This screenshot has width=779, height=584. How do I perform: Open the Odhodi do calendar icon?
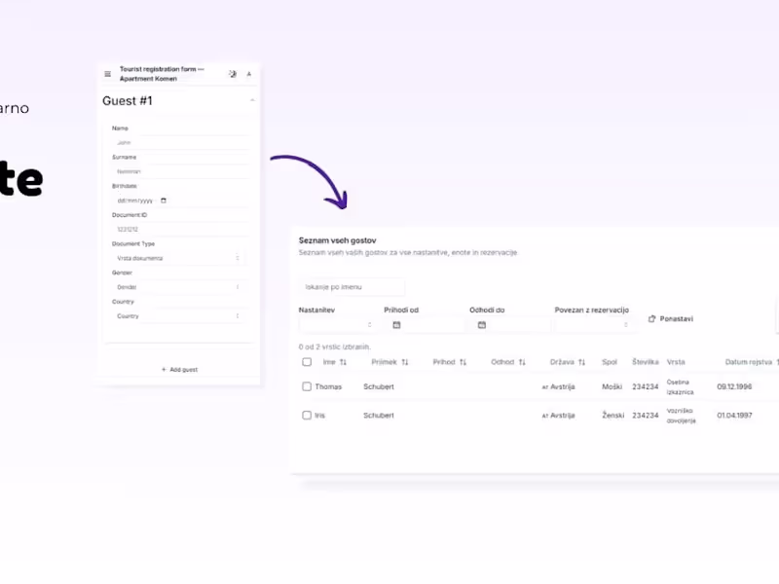[x=482, y=325]
